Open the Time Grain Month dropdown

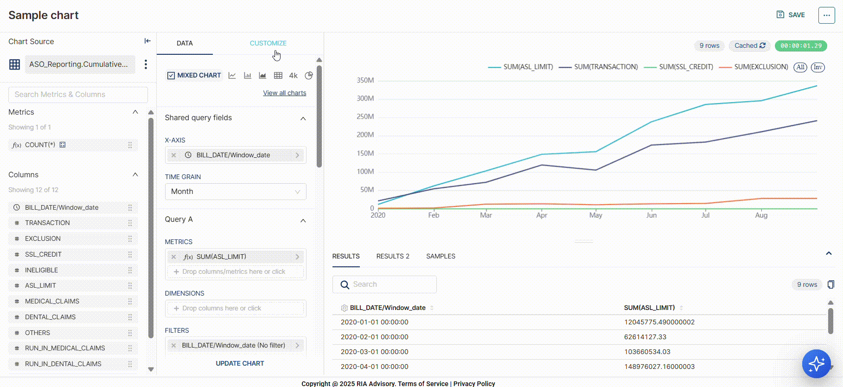[236, 192]
